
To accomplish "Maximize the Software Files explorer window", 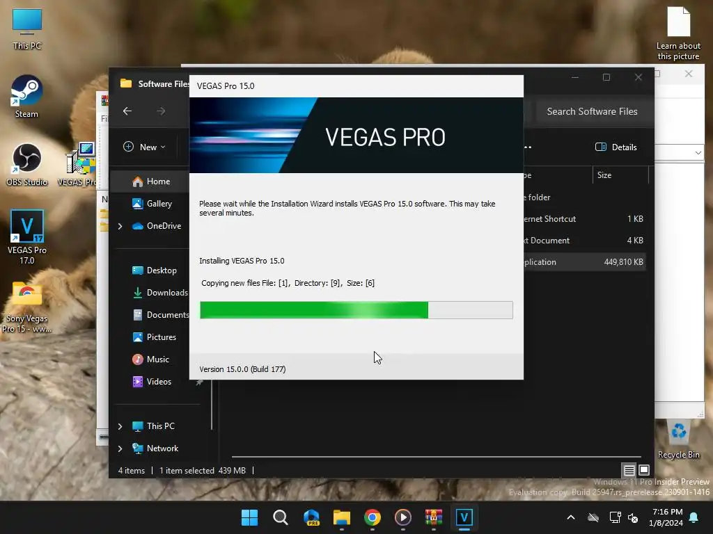I will [606, 77].
